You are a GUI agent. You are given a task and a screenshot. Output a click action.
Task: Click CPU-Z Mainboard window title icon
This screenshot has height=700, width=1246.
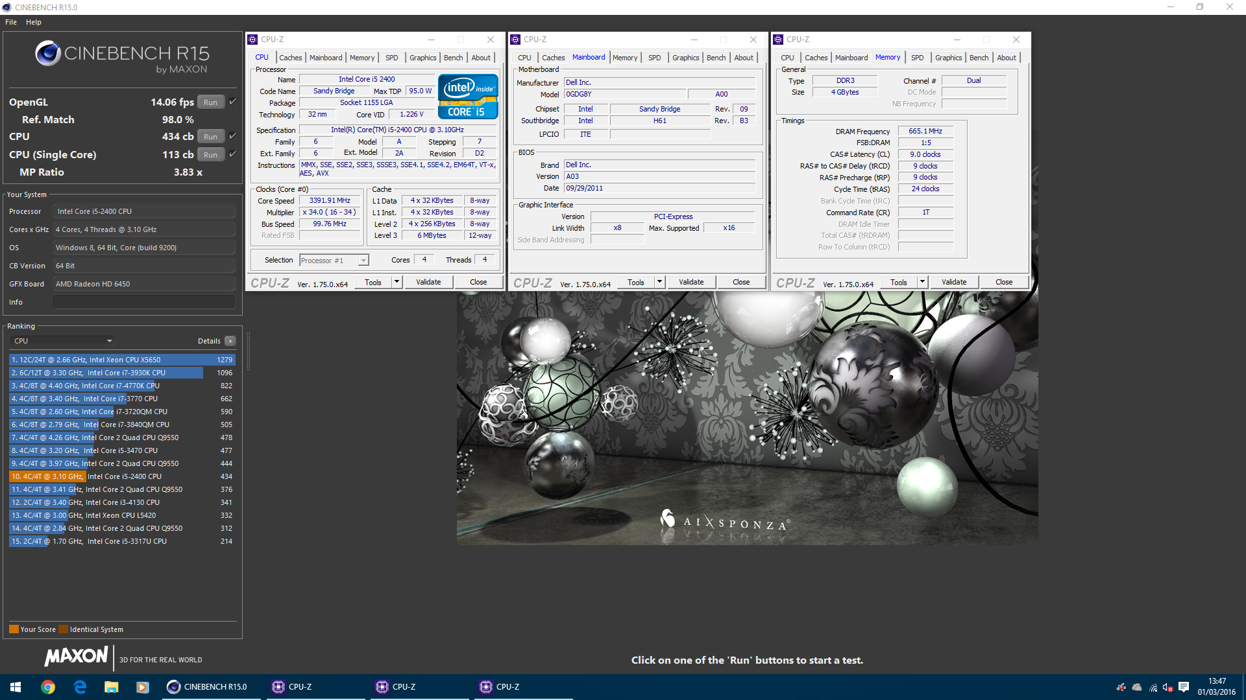(x=515, y=40)
